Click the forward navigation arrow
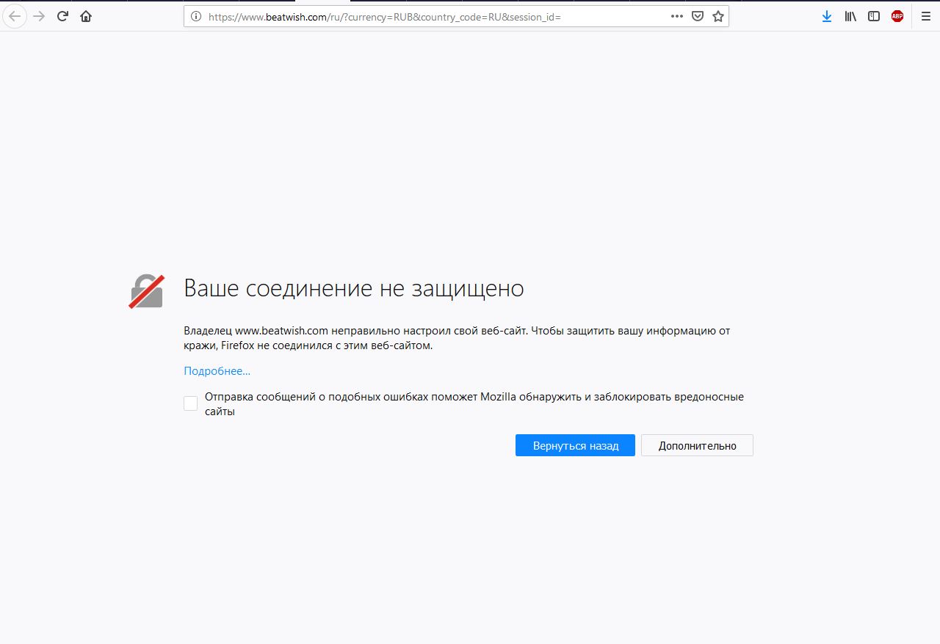 39,16
